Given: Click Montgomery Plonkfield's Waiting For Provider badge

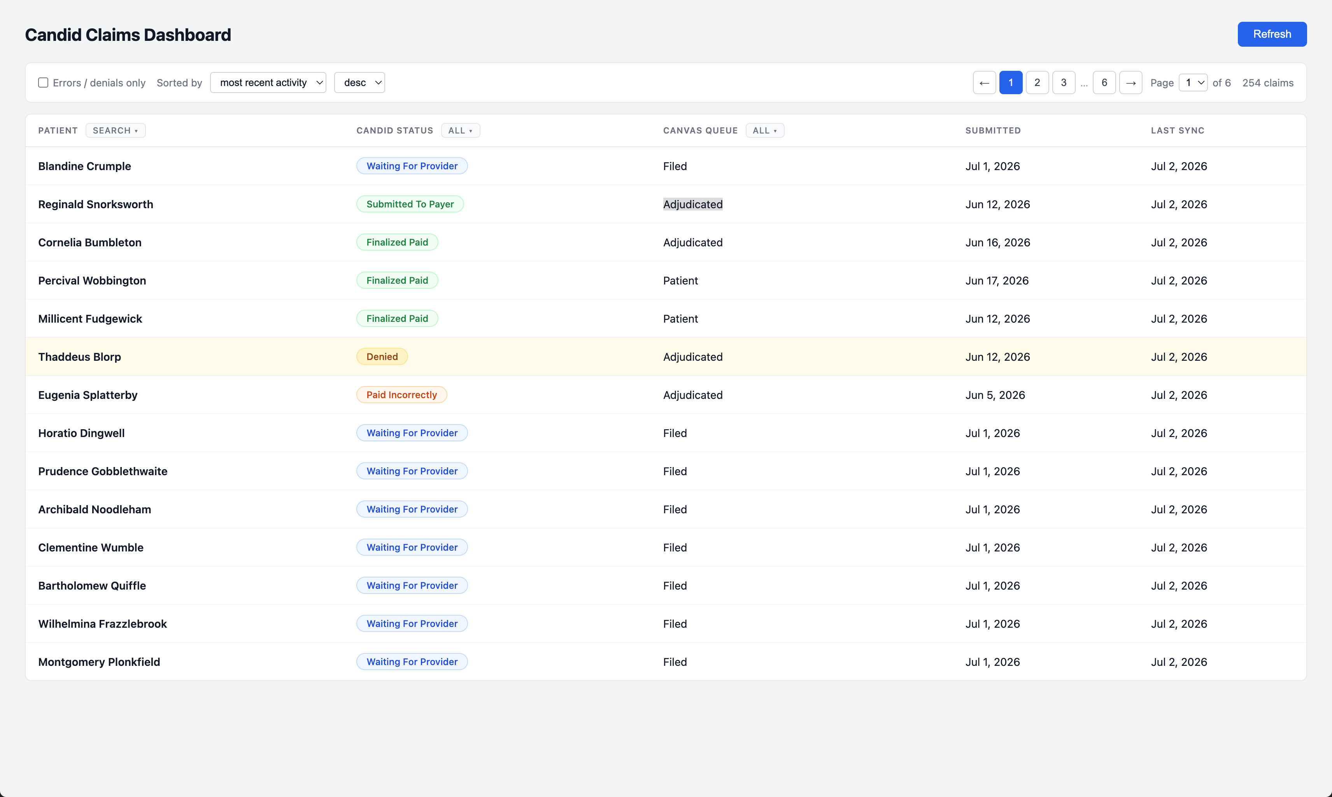Looking at the screenshot, I should [x=412, y=662].
